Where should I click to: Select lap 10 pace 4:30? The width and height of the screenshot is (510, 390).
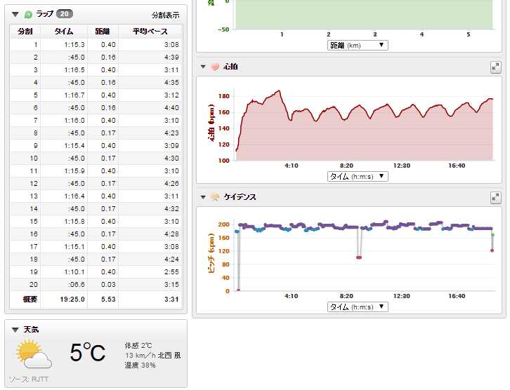[171, 159]
